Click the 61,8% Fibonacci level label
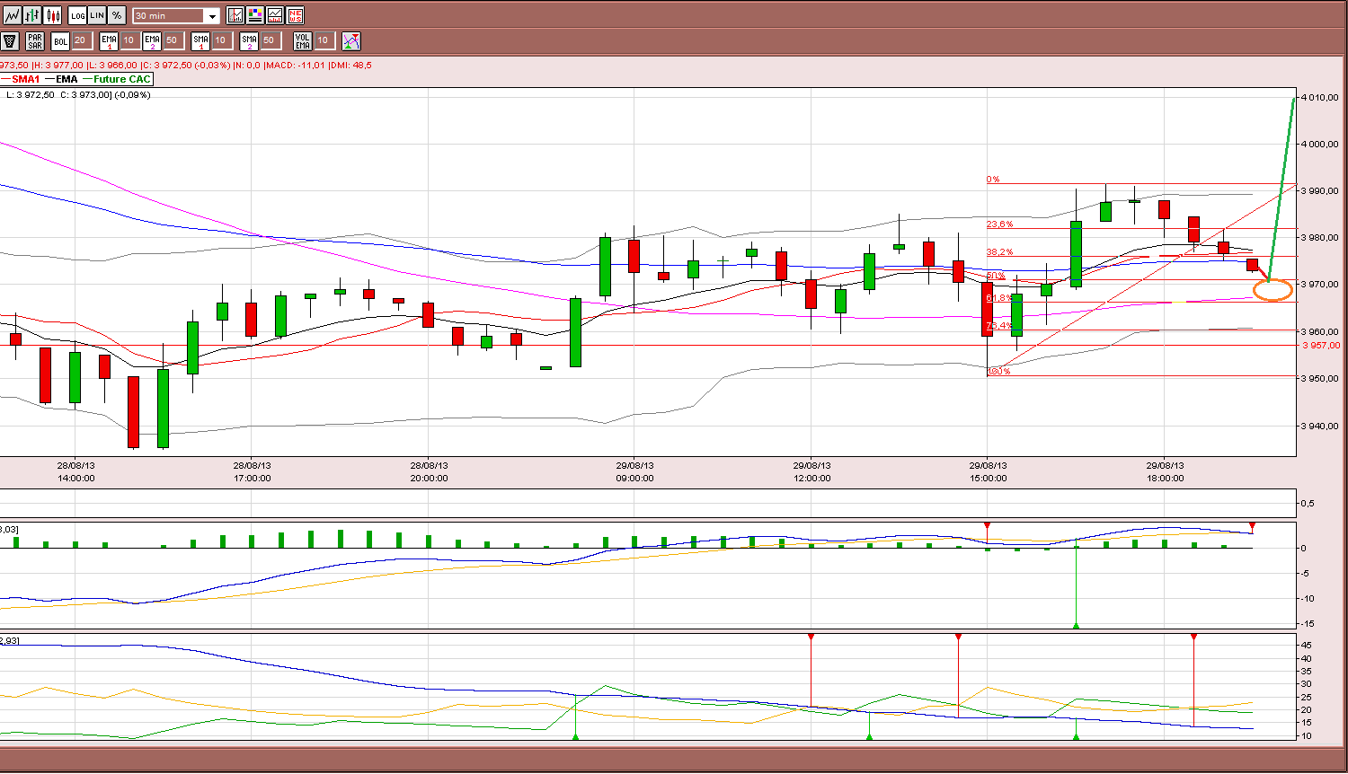 tap(999, 298)
